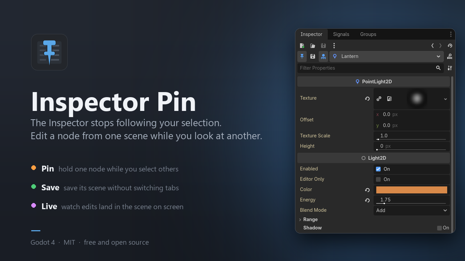Collapse the Light2D category header

pyautogui.click(x=373, y=158)
